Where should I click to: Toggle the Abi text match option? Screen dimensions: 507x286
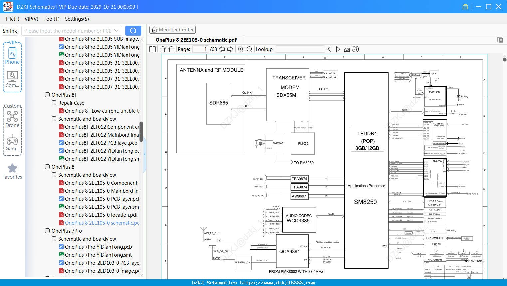(347, 49)
